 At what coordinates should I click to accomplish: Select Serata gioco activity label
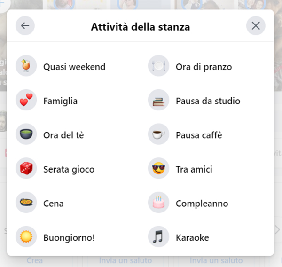click(69, 169)
